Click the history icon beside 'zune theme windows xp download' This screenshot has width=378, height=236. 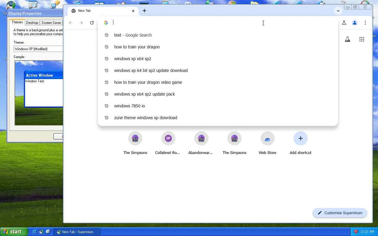coord(107,118)
